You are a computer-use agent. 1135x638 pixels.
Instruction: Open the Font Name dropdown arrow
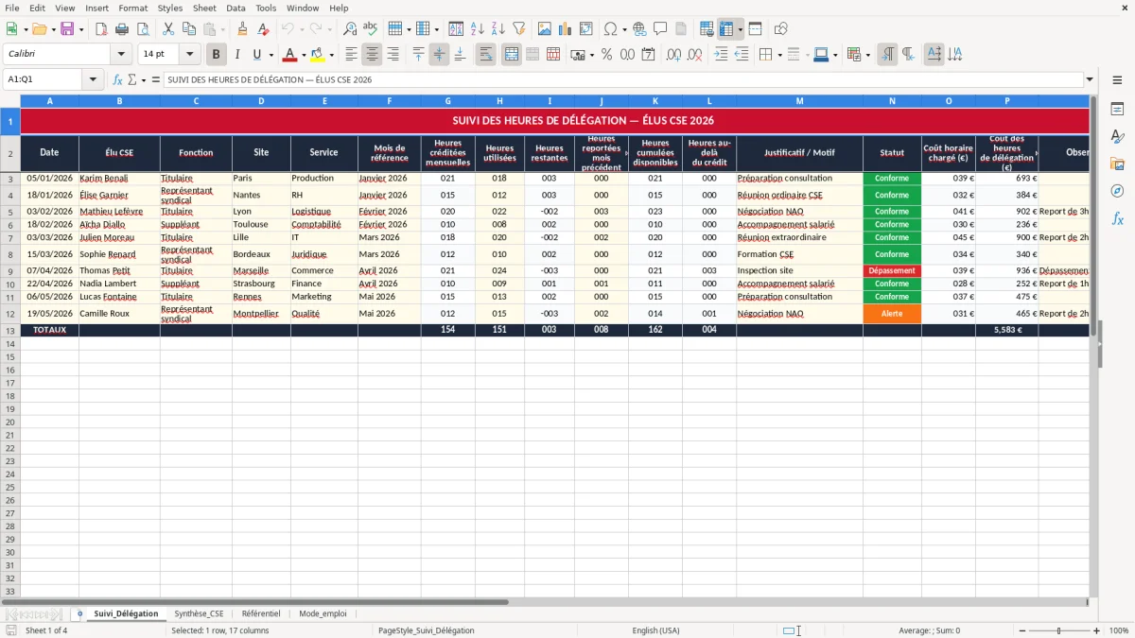pyautogui.click(x=120, y=55)
